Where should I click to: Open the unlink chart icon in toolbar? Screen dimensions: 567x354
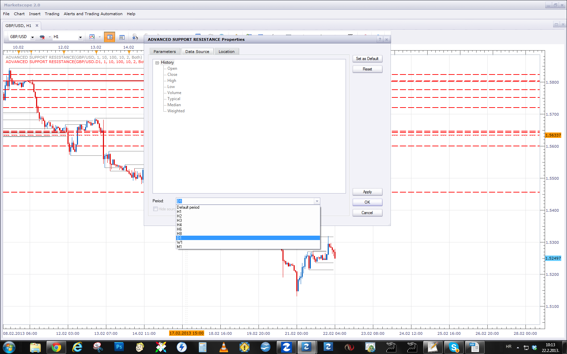(42, 37)
